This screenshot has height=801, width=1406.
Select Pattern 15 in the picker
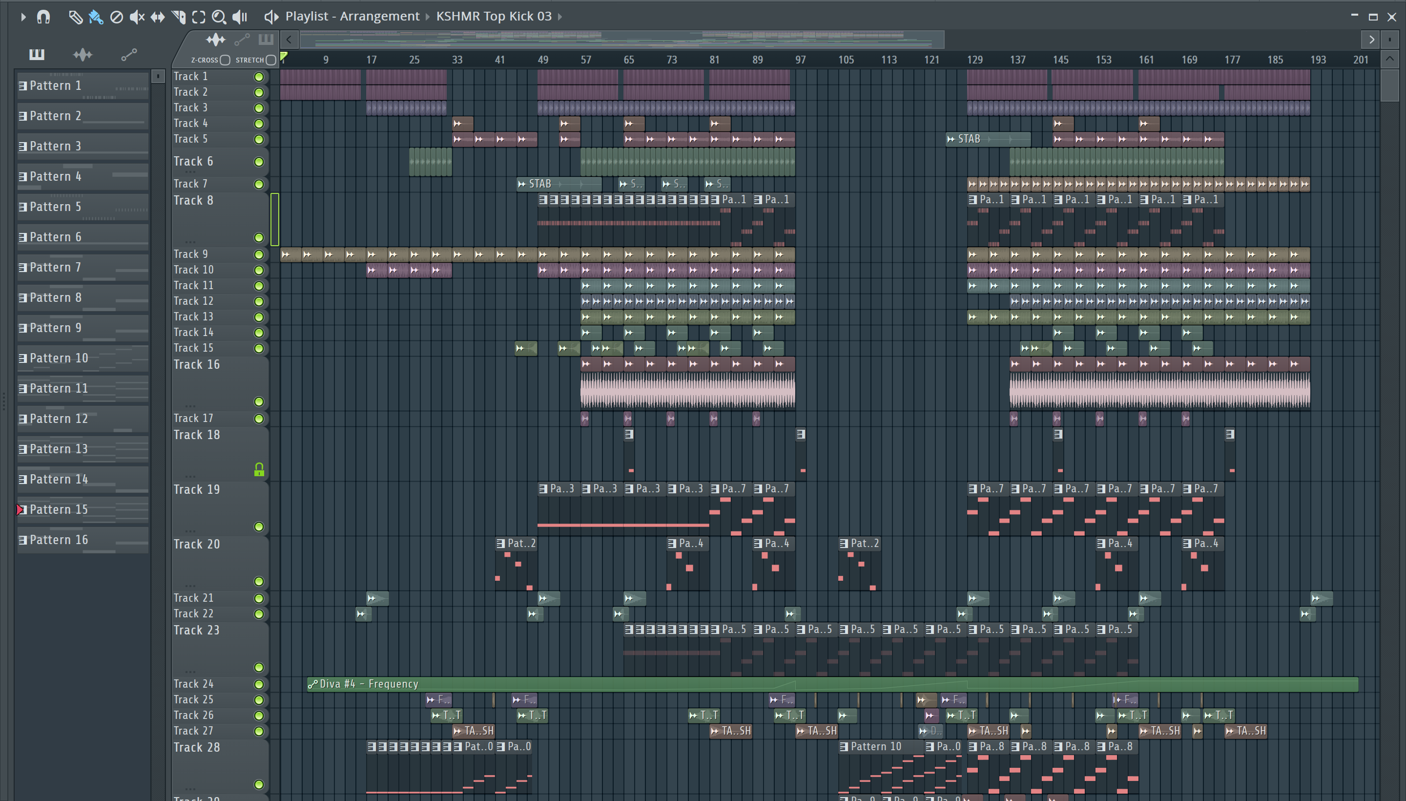click(83, 509)
